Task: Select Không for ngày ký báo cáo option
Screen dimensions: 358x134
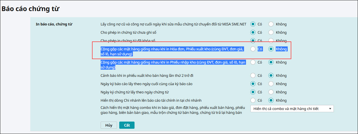Action: (x=271, y=84)
